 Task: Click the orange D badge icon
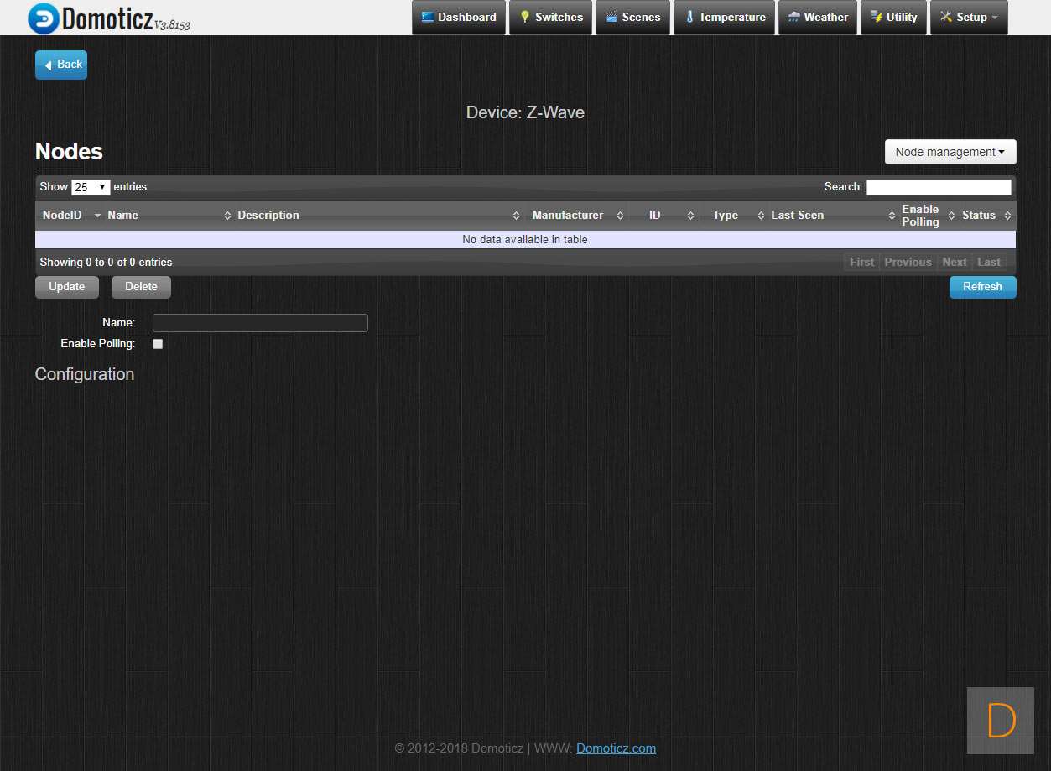(1001, 721)
